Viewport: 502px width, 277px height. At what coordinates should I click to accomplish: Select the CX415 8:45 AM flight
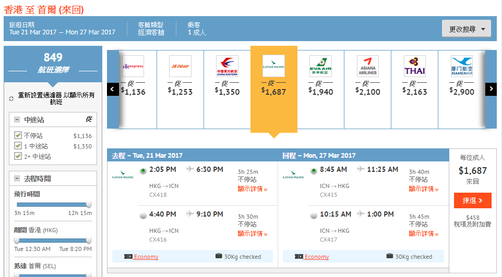[314, 171]
